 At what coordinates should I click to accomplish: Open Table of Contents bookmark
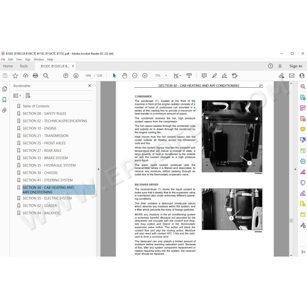[36, 106]
